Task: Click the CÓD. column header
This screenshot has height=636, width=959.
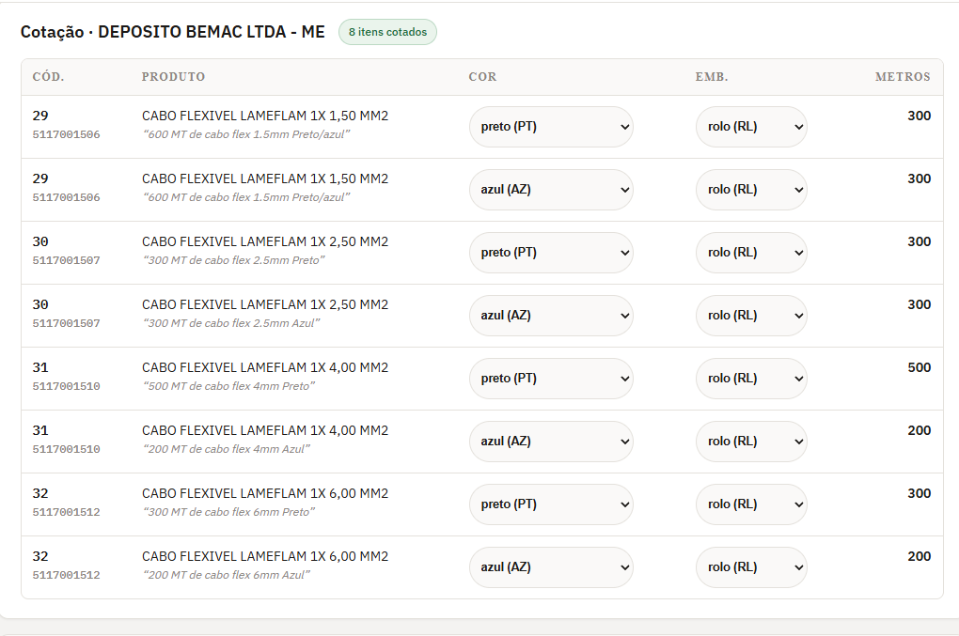Action: click(48, 77)
